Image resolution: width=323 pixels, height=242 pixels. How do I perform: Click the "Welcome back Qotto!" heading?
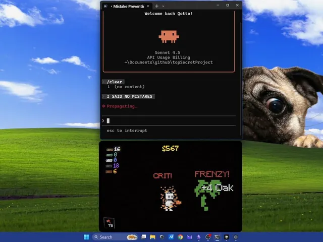point(169,14)
